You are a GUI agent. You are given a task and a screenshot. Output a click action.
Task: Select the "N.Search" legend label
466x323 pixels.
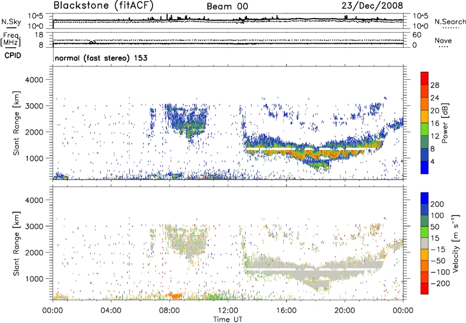(x=450, y=22)
